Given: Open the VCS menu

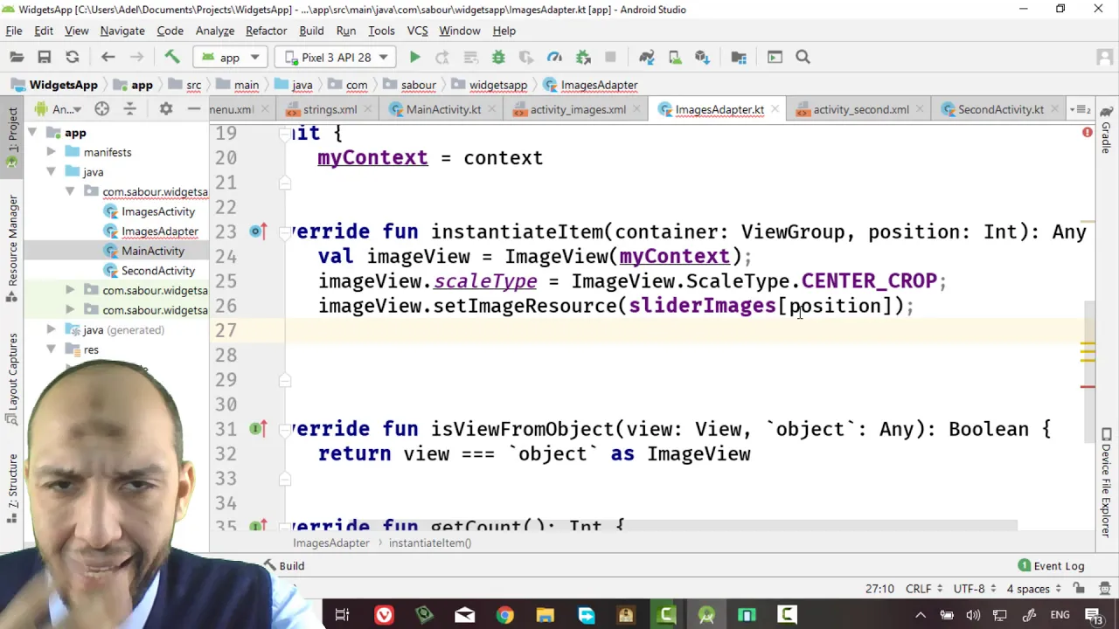Looking at the screenshot, I should [417, 31].
